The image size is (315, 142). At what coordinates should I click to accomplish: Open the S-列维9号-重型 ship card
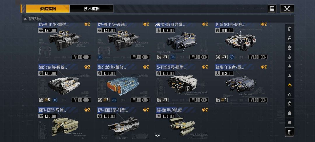pyautogui.click(x=182, y=83)
